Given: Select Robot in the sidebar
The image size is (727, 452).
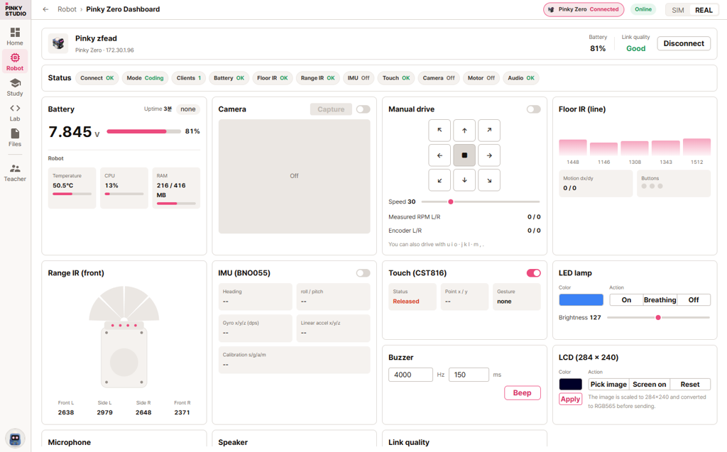Looking at the screenshot, I should (15, 62).
